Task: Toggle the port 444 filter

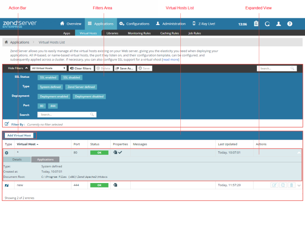Action: click(53, 106)
